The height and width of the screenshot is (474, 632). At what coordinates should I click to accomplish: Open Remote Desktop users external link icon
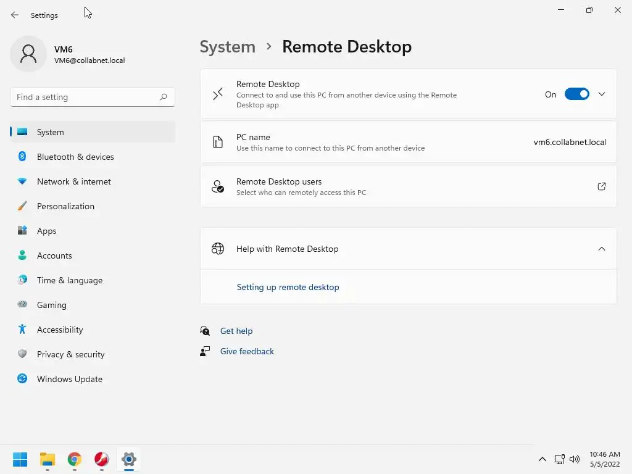pos(602,186)
